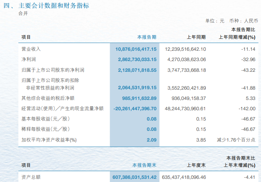Click the value 12,239,516,642.10
Viewport: 261px width, 182px height.
click(x=185, y=49)
